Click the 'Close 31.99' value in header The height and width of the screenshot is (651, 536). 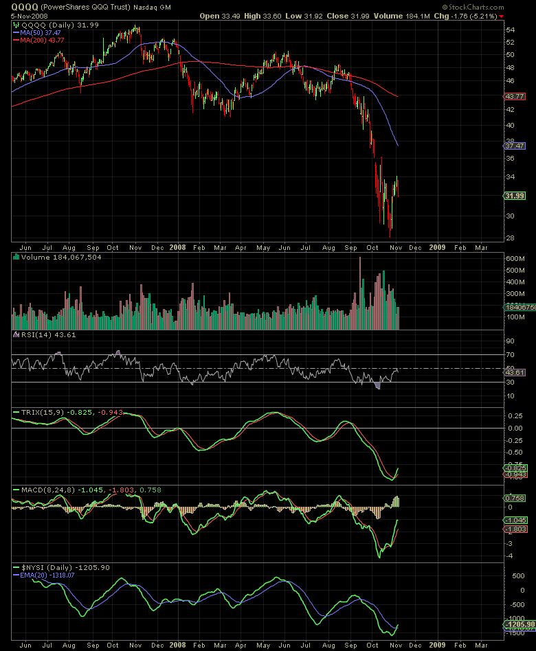click(348, 16)
